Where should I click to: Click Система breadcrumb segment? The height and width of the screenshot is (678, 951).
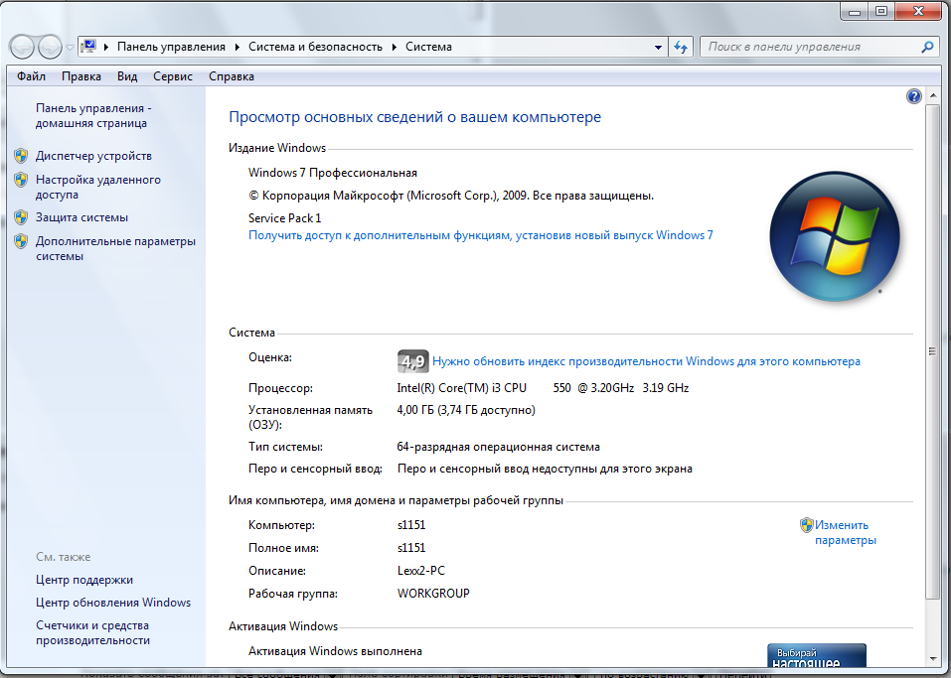(429, 47)
